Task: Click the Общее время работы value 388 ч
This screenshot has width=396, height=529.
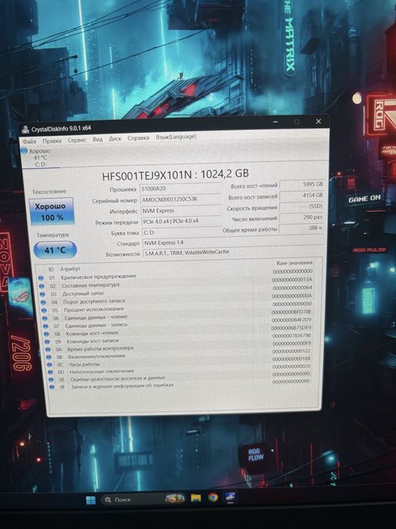Action: click(302, 228)
